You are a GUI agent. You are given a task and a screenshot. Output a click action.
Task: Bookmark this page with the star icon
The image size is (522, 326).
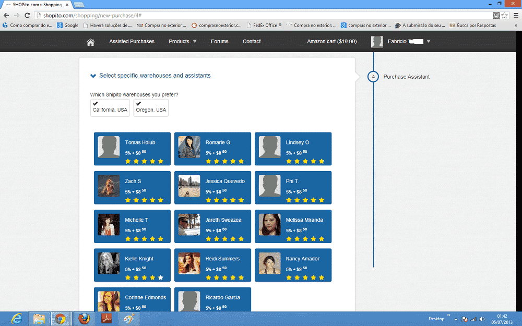[x=504, y=16]
